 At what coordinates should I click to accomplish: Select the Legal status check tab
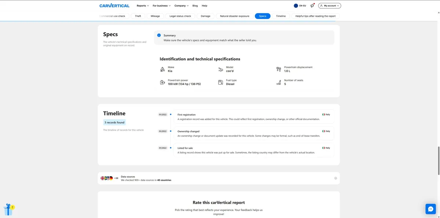180,16
